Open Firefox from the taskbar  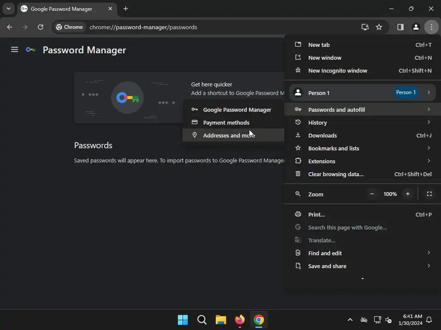(x=239, y=320)
